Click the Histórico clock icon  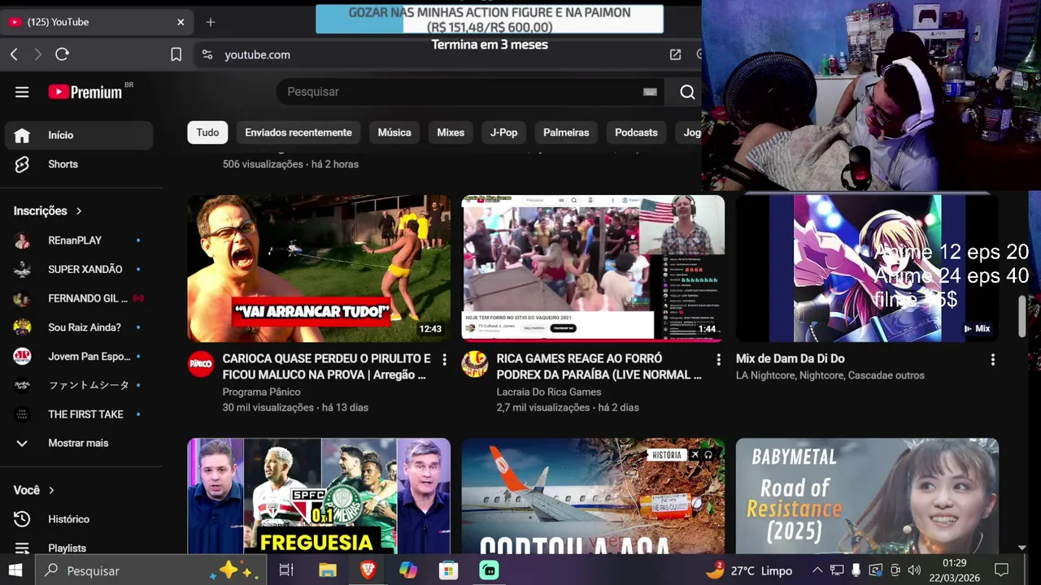coord(22,519)
